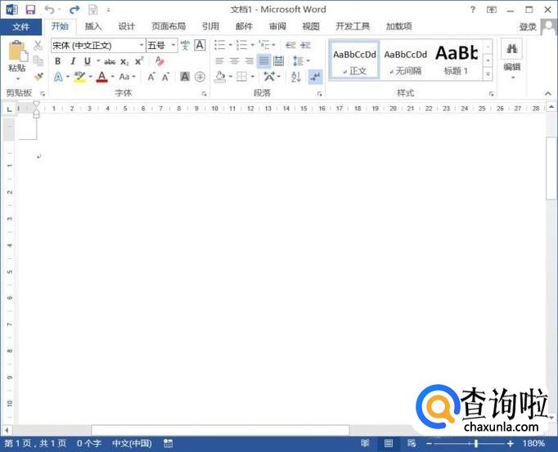
Task: Sort text with the A-Z icon
Action: point(296,77)
